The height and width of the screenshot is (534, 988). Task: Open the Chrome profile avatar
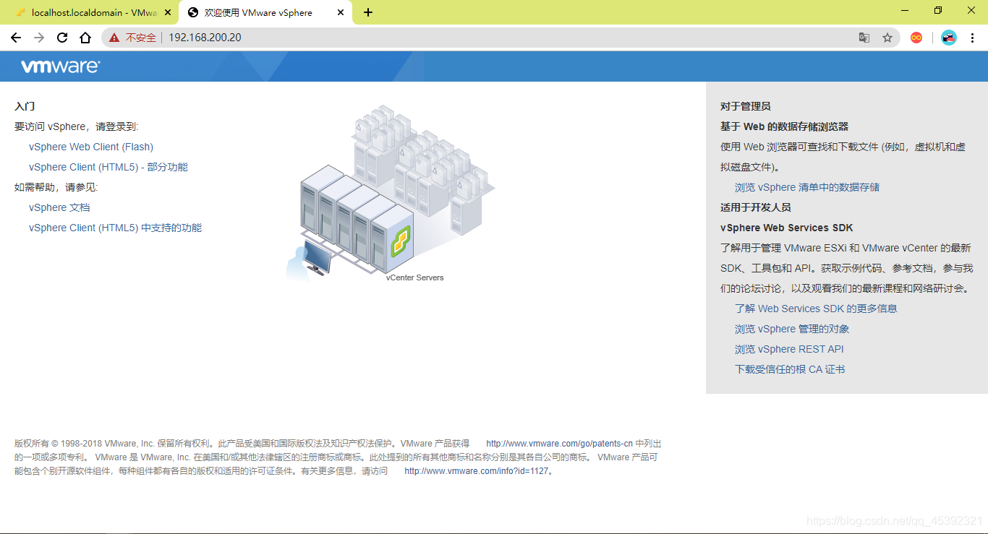point(949,38)
